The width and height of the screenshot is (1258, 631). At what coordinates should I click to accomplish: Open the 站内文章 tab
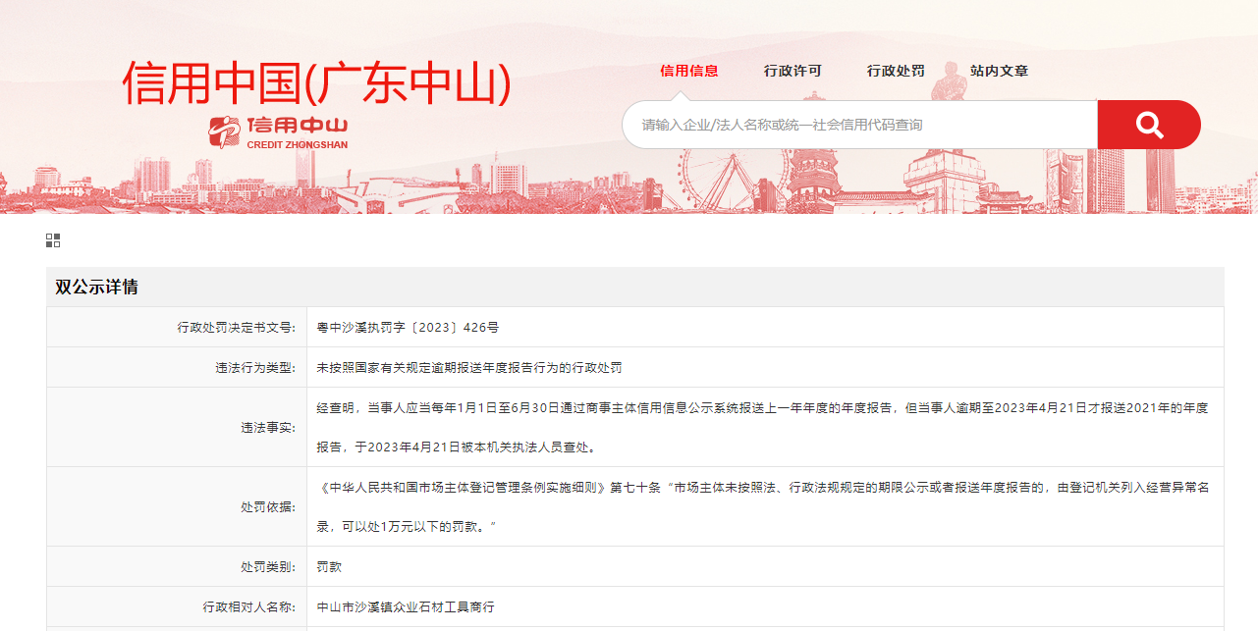[999, 71]
